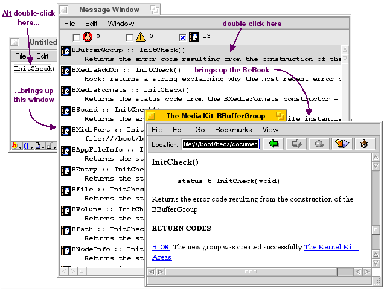The image size is (384, 291).
Task: Click the browser's top vertical scroll-up arrow
Action: click(x=376, y=157)
